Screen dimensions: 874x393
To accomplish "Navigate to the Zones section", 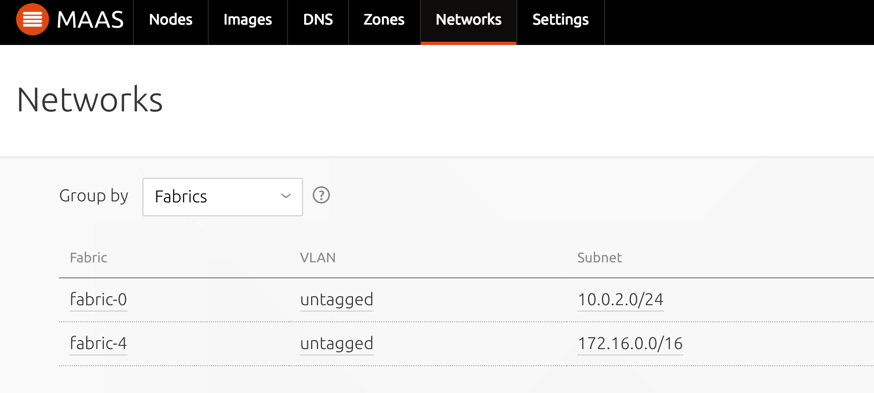I will tap(383, 20).
